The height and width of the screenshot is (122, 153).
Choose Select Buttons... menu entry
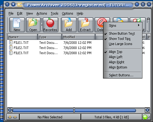click(x=123, y=75)
